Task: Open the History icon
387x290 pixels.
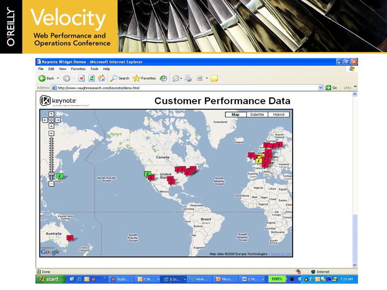Action: pyautogui.click(x=163, y=78)
